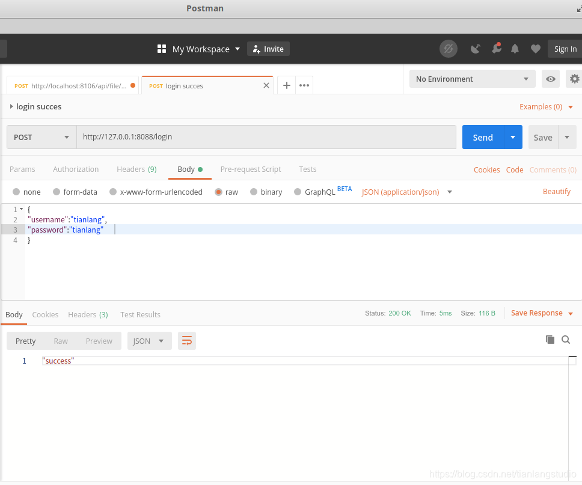
Task: Expand the login succes request description
Action: pyautogui.click(x=11, y=106)
